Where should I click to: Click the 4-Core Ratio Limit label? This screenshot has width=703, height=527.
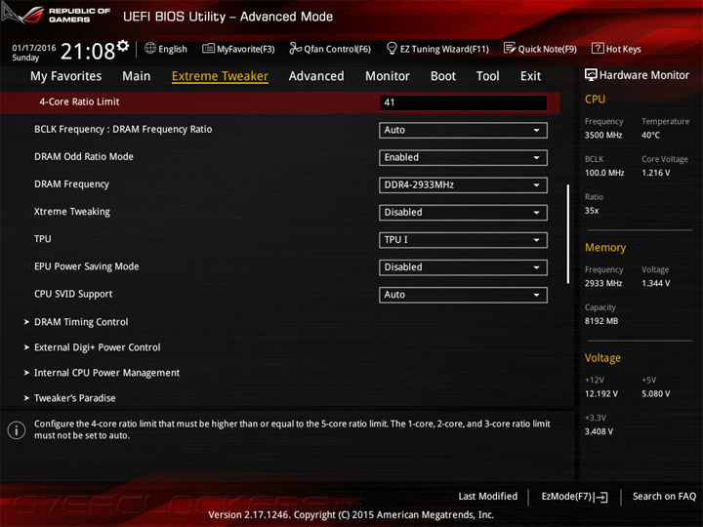tap(79, 101)
